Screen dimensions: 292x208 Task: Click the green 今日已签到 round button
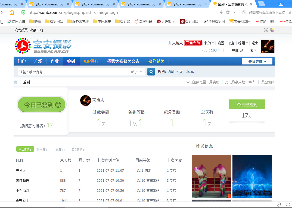pyautogui.click(x=42, y=105)
